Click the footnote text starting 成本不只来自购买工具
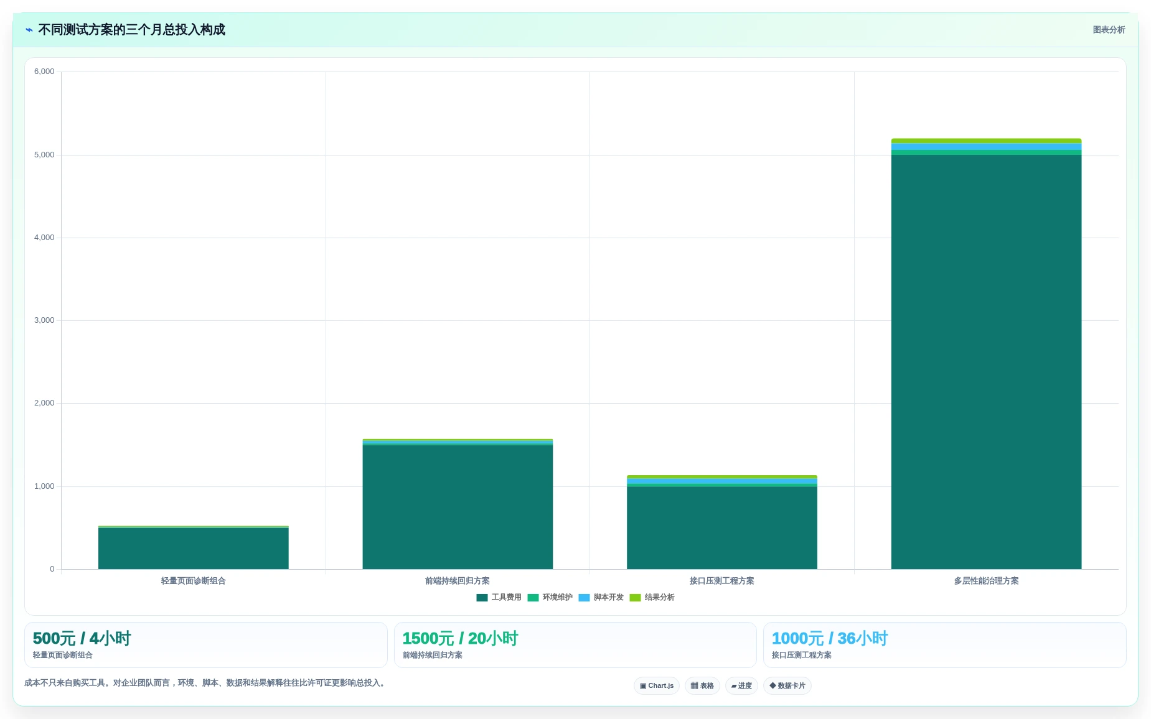Image resolution: width=1151 pixels, height=719 pixels. pyautogui.click(x=206, y=683)
